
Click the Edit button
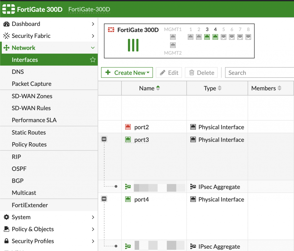(x=169, y=73)
